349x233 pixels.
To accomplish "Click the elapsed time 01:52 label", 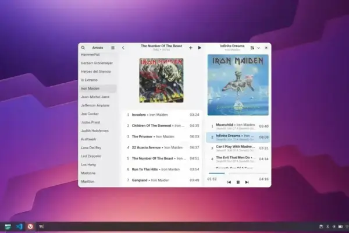I will click(212, 179).
